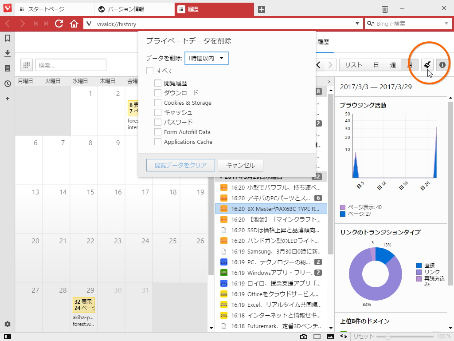Viewport: 454px width, 341px height.
Task: Click the broom clear browsing data icon
Action: tap(427, 65)
